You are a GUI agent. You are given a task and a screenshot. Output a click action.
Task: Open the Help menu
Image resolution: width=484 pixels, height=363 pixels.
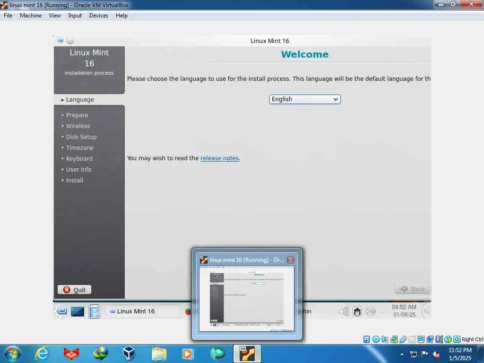coord(121,16)
